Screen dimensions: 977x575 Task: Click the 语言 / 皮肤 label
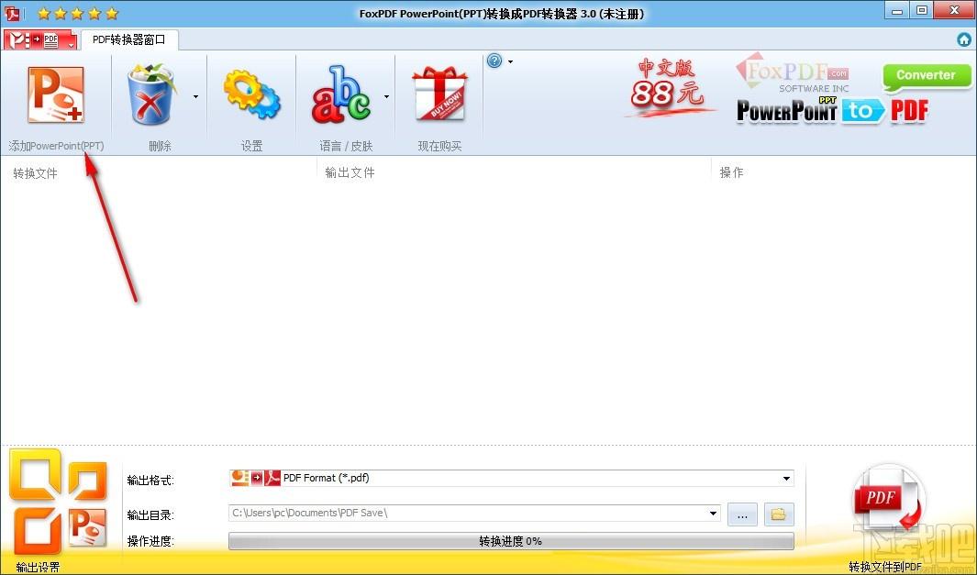(346, 147)
